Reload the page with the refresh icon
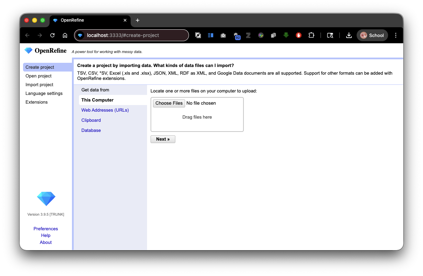The image size is (423, 276). pyautogui.click(x=52, y=35)
